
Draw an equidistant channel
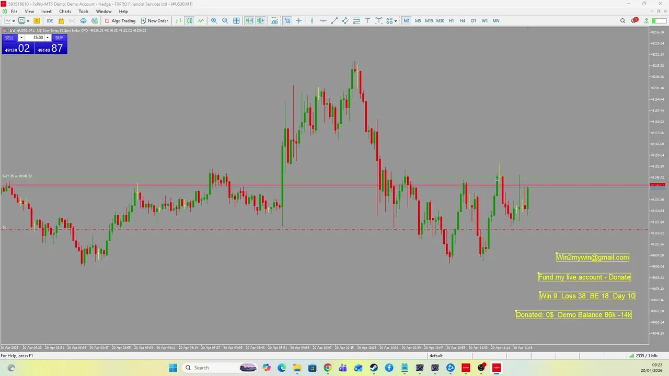[345, 21]
